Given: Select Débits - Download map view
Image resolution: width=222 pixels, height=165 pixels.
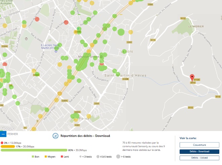Looking at the screenshot, I should 199,152.
